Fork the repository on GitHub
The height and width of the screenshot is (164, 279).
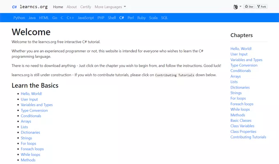[262, 7]
